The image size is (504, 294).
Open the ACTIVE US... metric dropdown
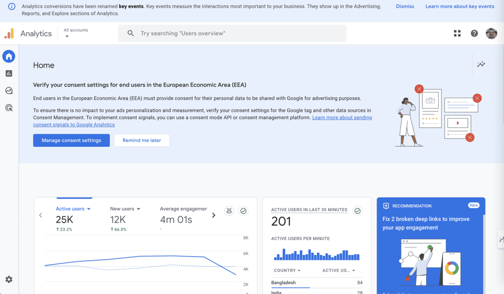point(339,271)
